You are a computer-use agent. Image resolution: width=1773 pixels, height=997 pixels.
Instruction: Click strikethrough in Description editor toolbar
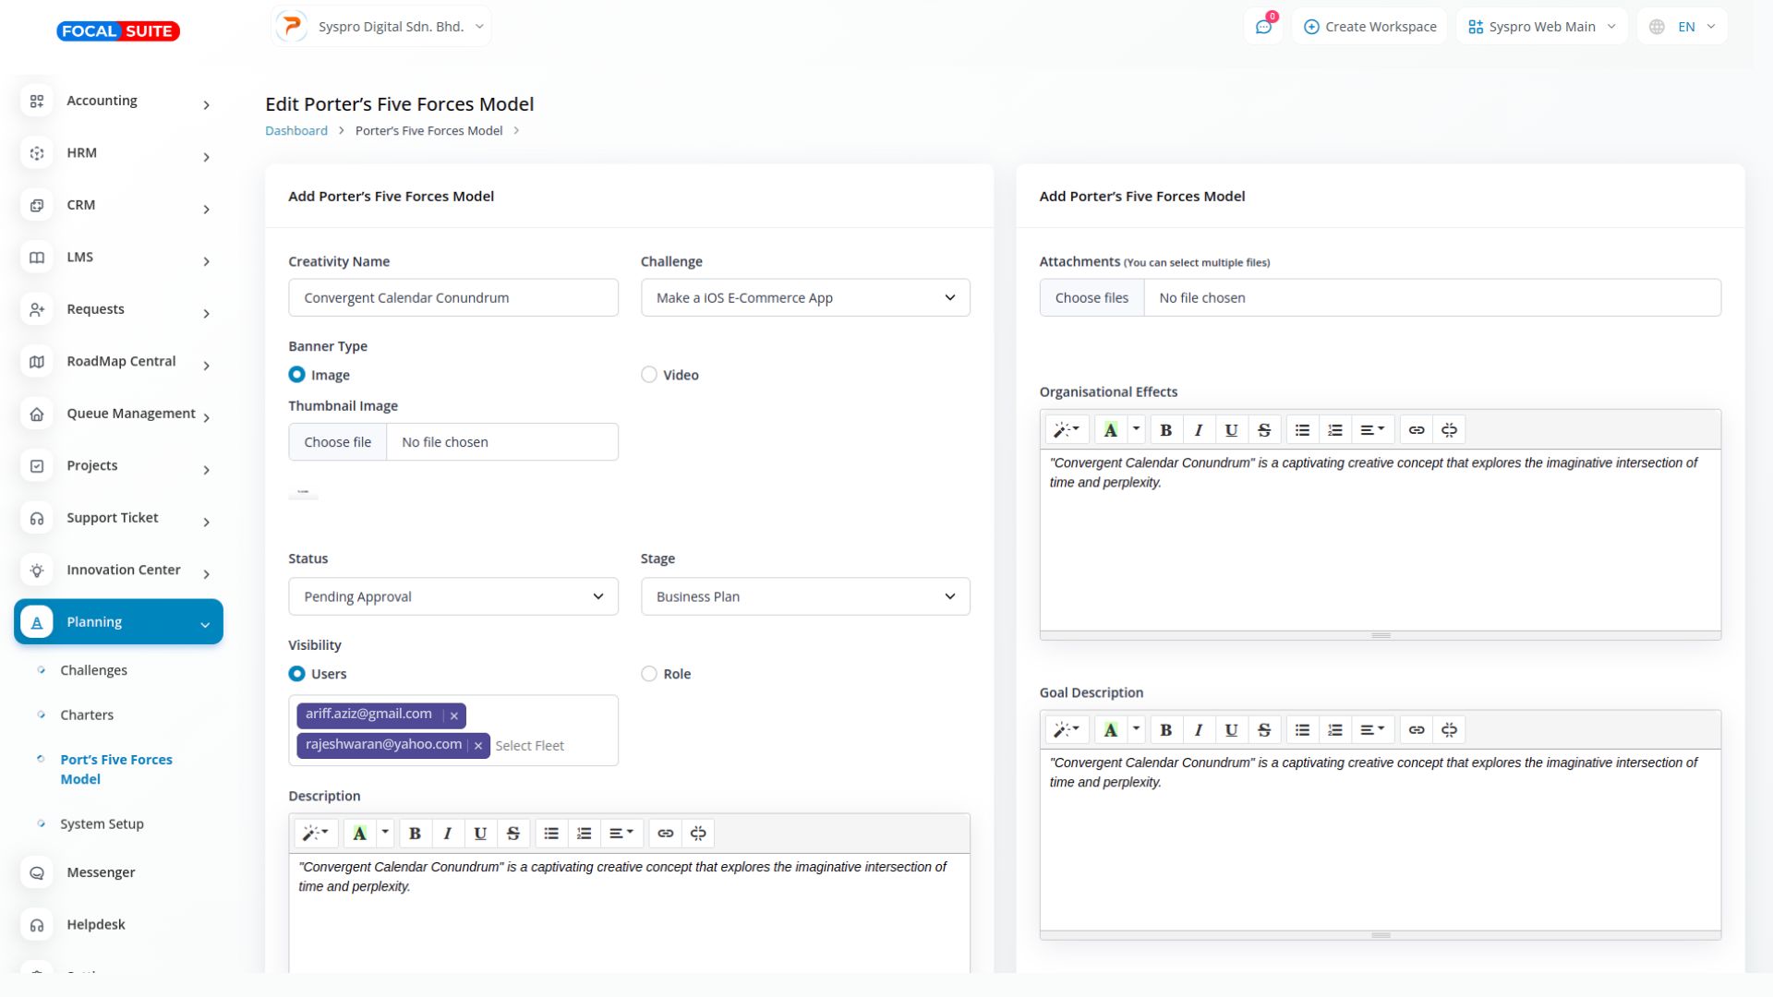(x=513, y=834)
